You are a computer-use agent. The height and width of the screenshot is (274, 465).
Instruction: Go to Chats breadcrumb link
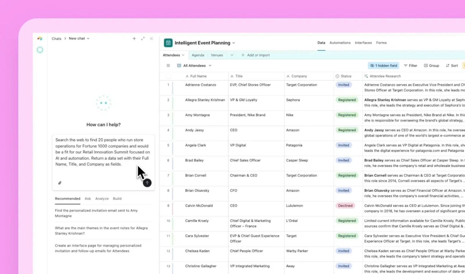[x=56, y=38]
